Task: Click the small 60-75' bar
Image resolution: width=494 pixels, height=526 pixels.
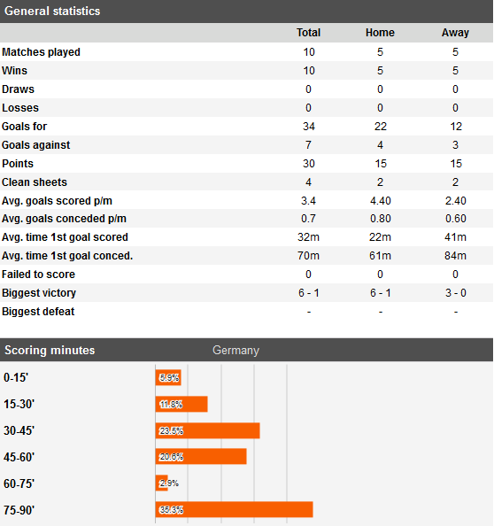Action: click(162, 483)
